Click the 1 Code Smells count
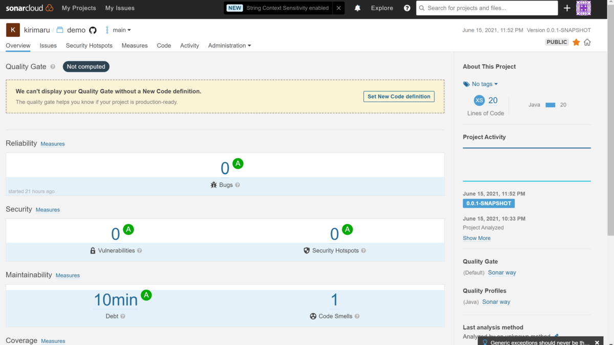This screenshot has height=345, width=614. click(335, 299)
